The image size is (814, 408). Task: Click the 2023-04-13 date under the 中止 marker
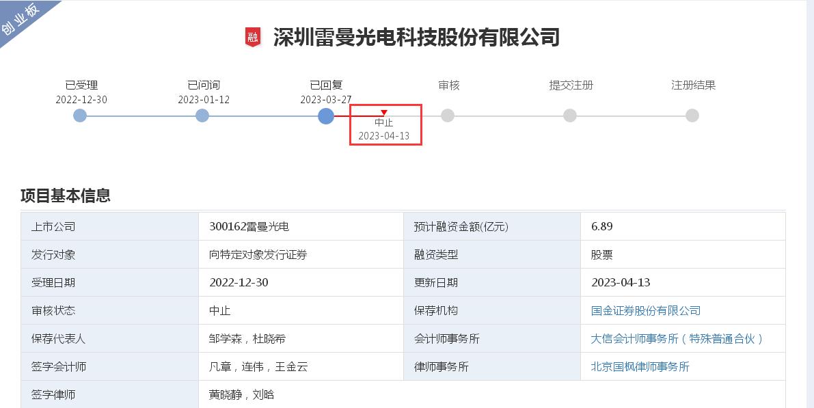tap(383, 136)
